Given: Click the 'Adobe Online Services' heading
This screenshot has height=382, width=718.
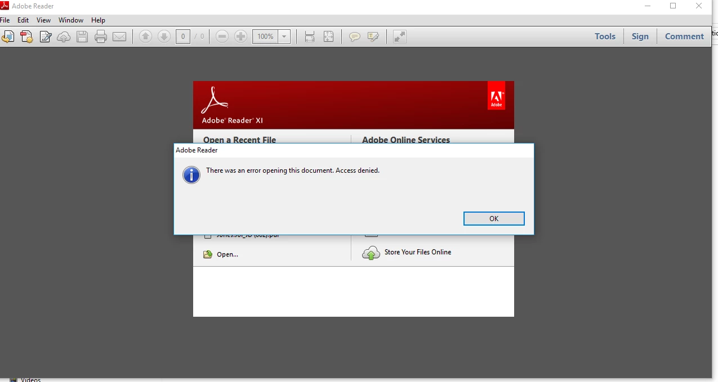Looking at the screenshot, I should 406,140.
